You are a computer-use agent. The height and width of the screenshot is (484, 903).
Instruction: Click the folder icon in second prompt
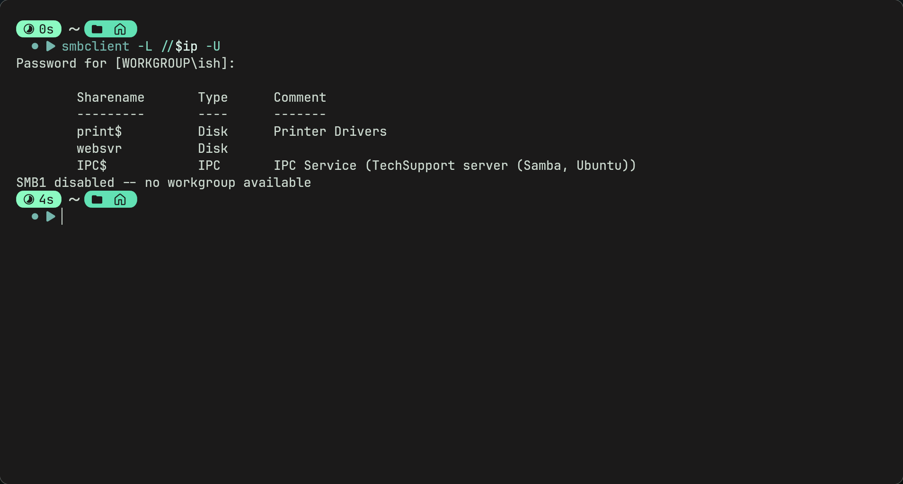pos(97,200)
